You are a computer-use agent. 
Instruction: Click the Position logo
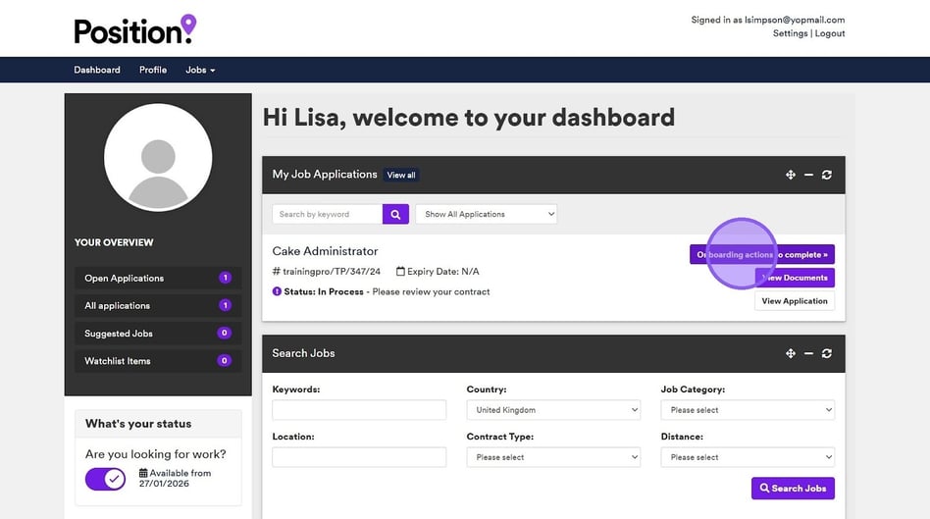134,29
